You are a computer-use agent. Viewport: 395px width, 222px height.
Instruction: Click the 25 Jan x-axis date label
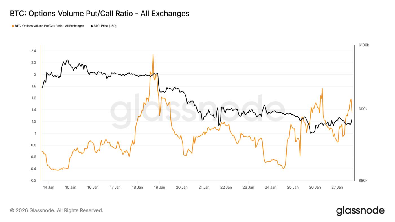293,187
